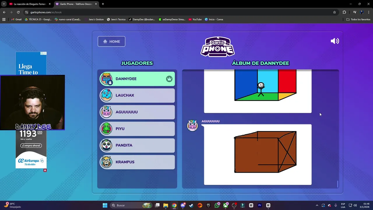
Task: Click LAUCHAX's blue avatar icon
Action: coord(106,95)
